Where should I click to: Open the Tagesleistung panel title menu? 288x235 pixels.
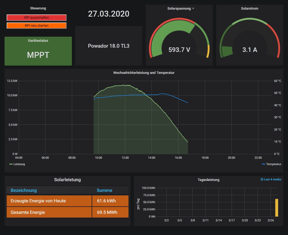tap(208, 180)
